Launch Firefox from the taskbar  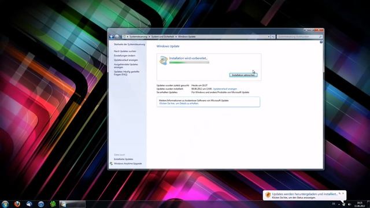coord(17,204)
